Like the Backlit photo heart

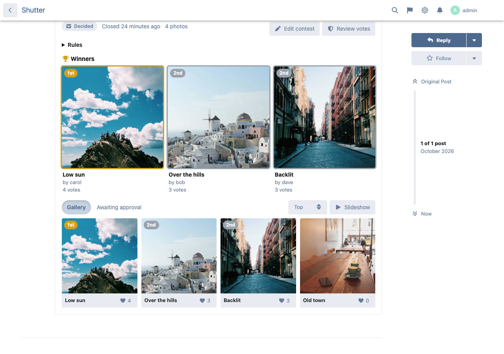pos(282,301)
